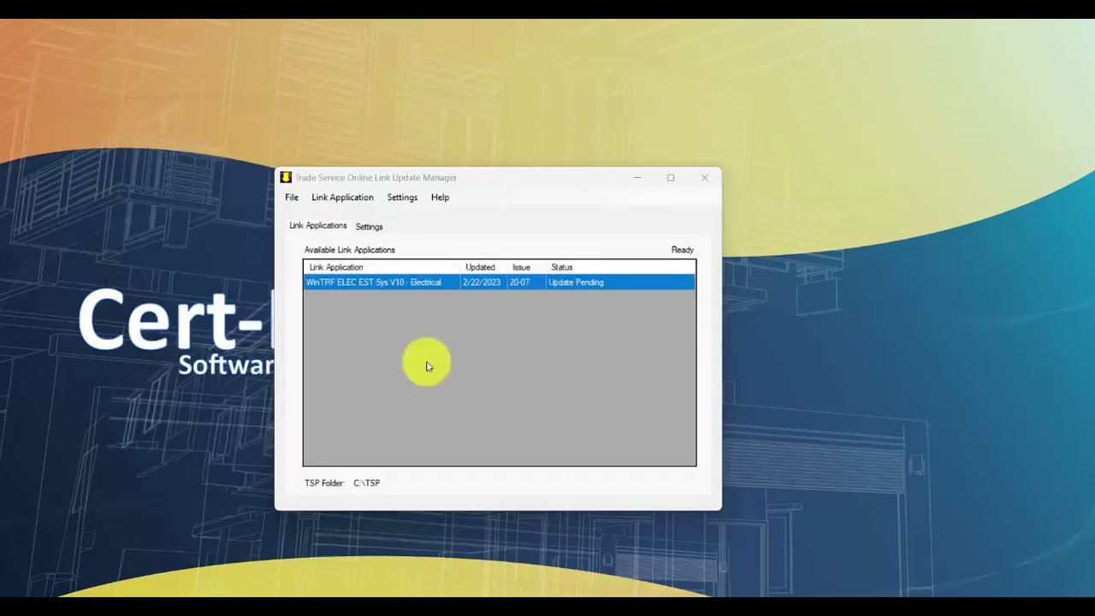1095x616 pixels.
Task: Open the Help menu
Action: pos(440,198)
